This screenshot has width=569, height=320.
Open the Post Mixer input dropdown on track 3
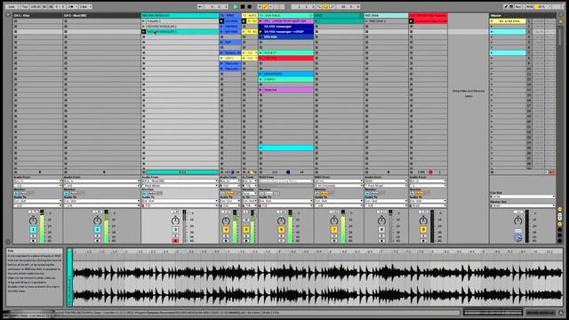(180, 186)
